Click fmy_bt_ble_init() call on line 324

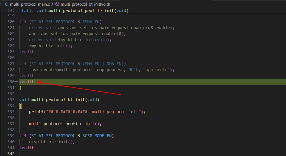tap(51, 45)
